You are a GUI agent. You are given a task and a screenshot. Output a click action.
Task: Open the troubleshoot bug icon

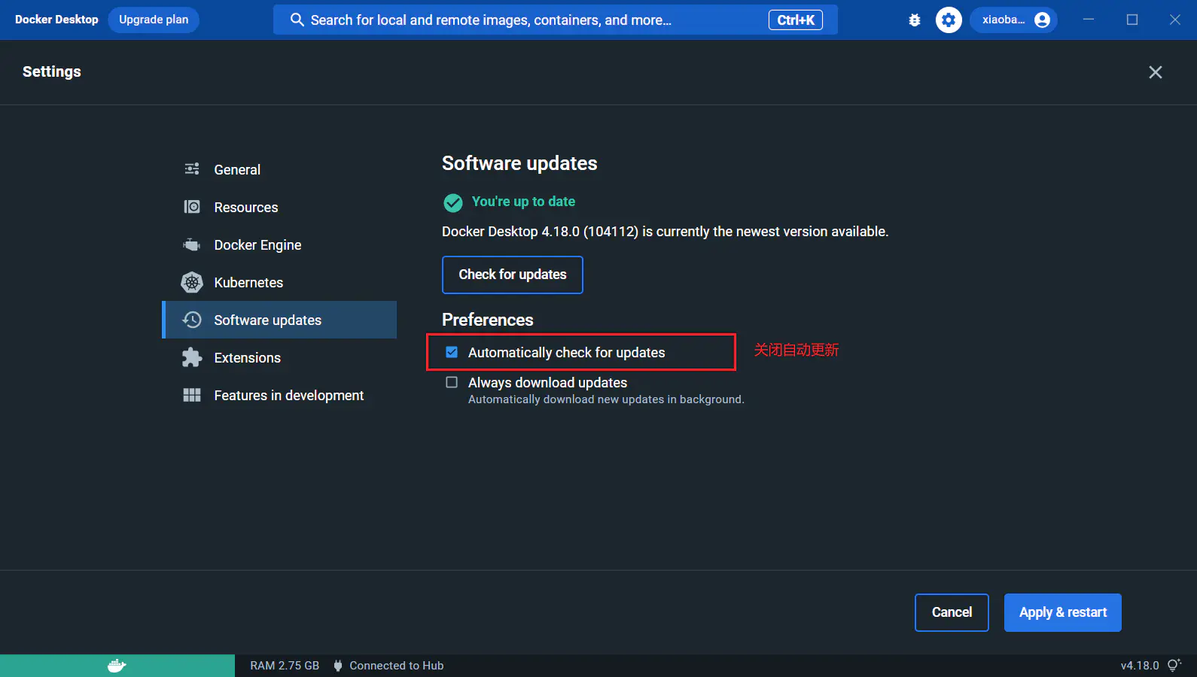tap(915, 20)
